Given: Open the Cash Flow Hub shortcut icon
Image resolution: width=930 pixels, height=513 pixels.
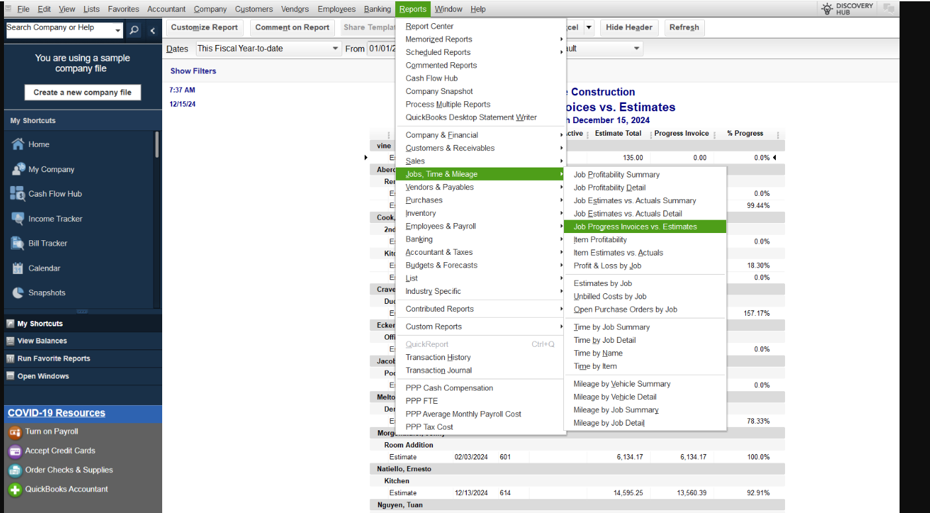Looking at the screenshot, I should pos(18,194).
